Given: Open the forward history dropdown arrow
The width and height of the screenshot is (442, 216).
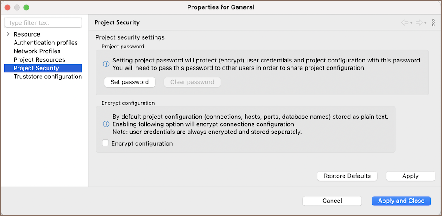Looking at the screenshot, I should [425, 23].
